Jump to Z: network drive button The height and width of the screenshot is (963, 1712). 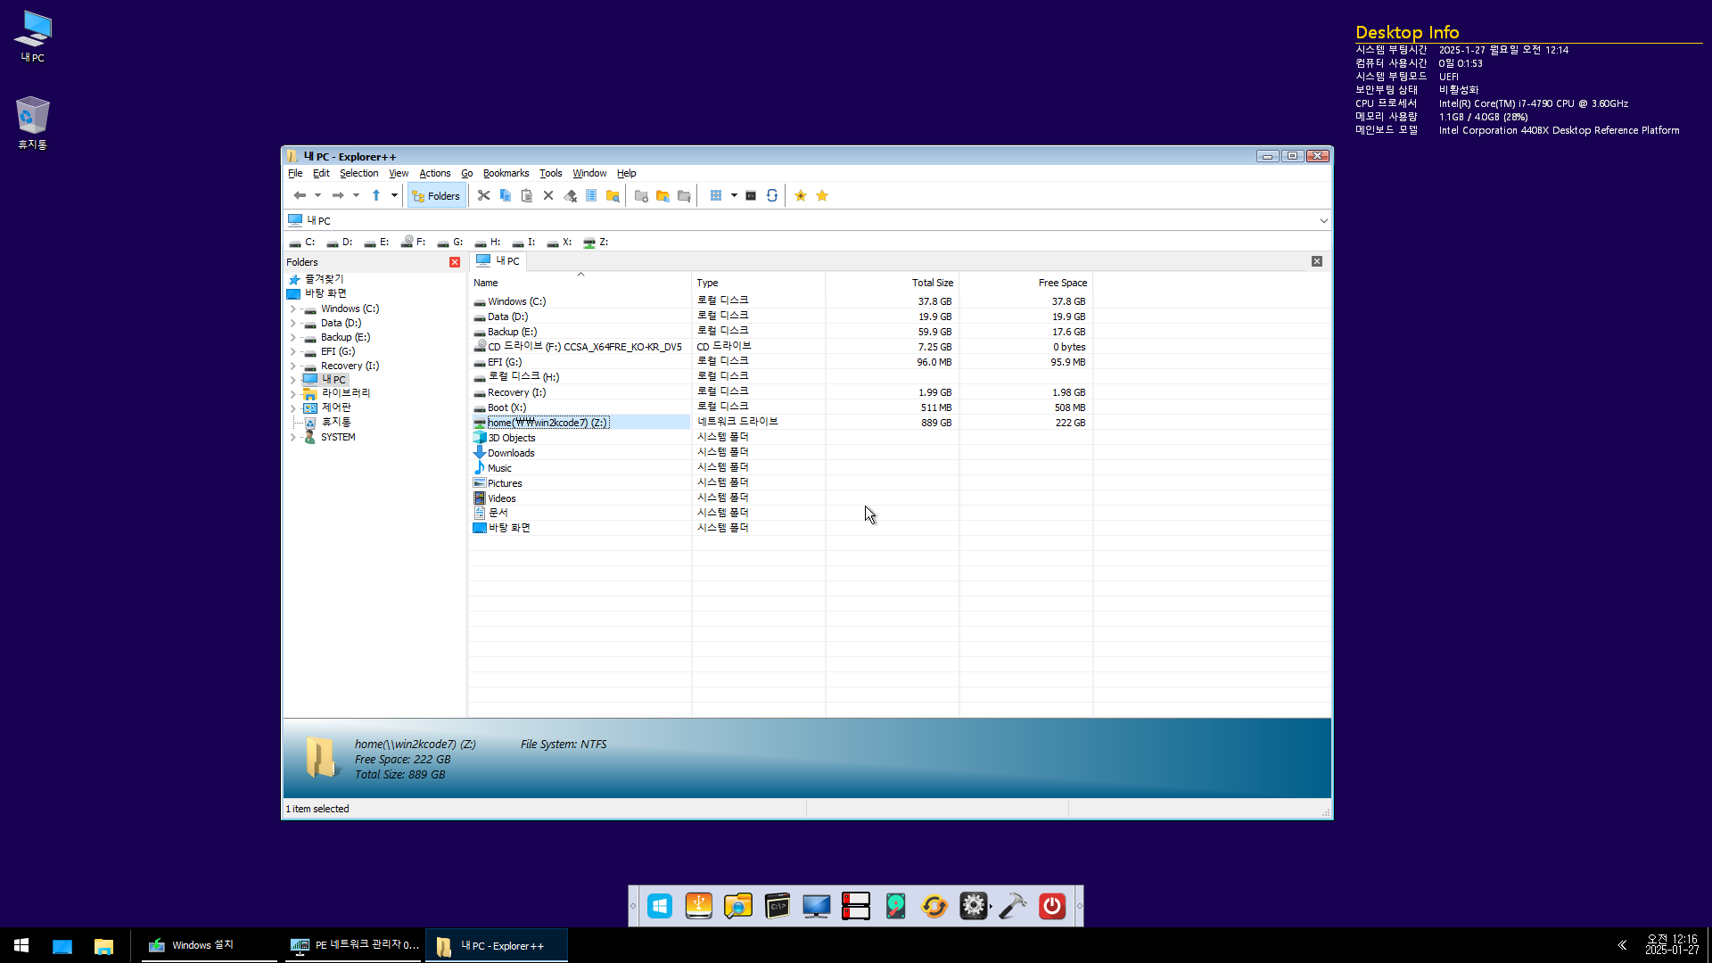(596, 242)
